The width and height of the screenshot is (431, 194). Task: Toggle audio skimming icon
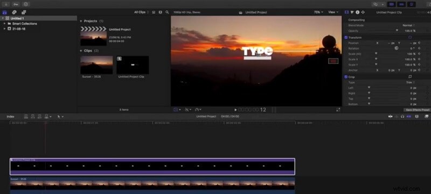(x=397, y=117)
